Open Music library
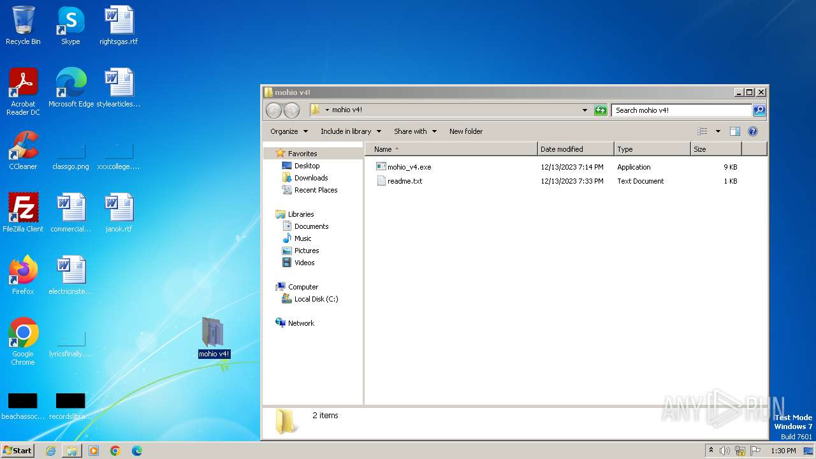Image resolution: width=816 pixels, height=459 pixels. click(x=303, y=238)
